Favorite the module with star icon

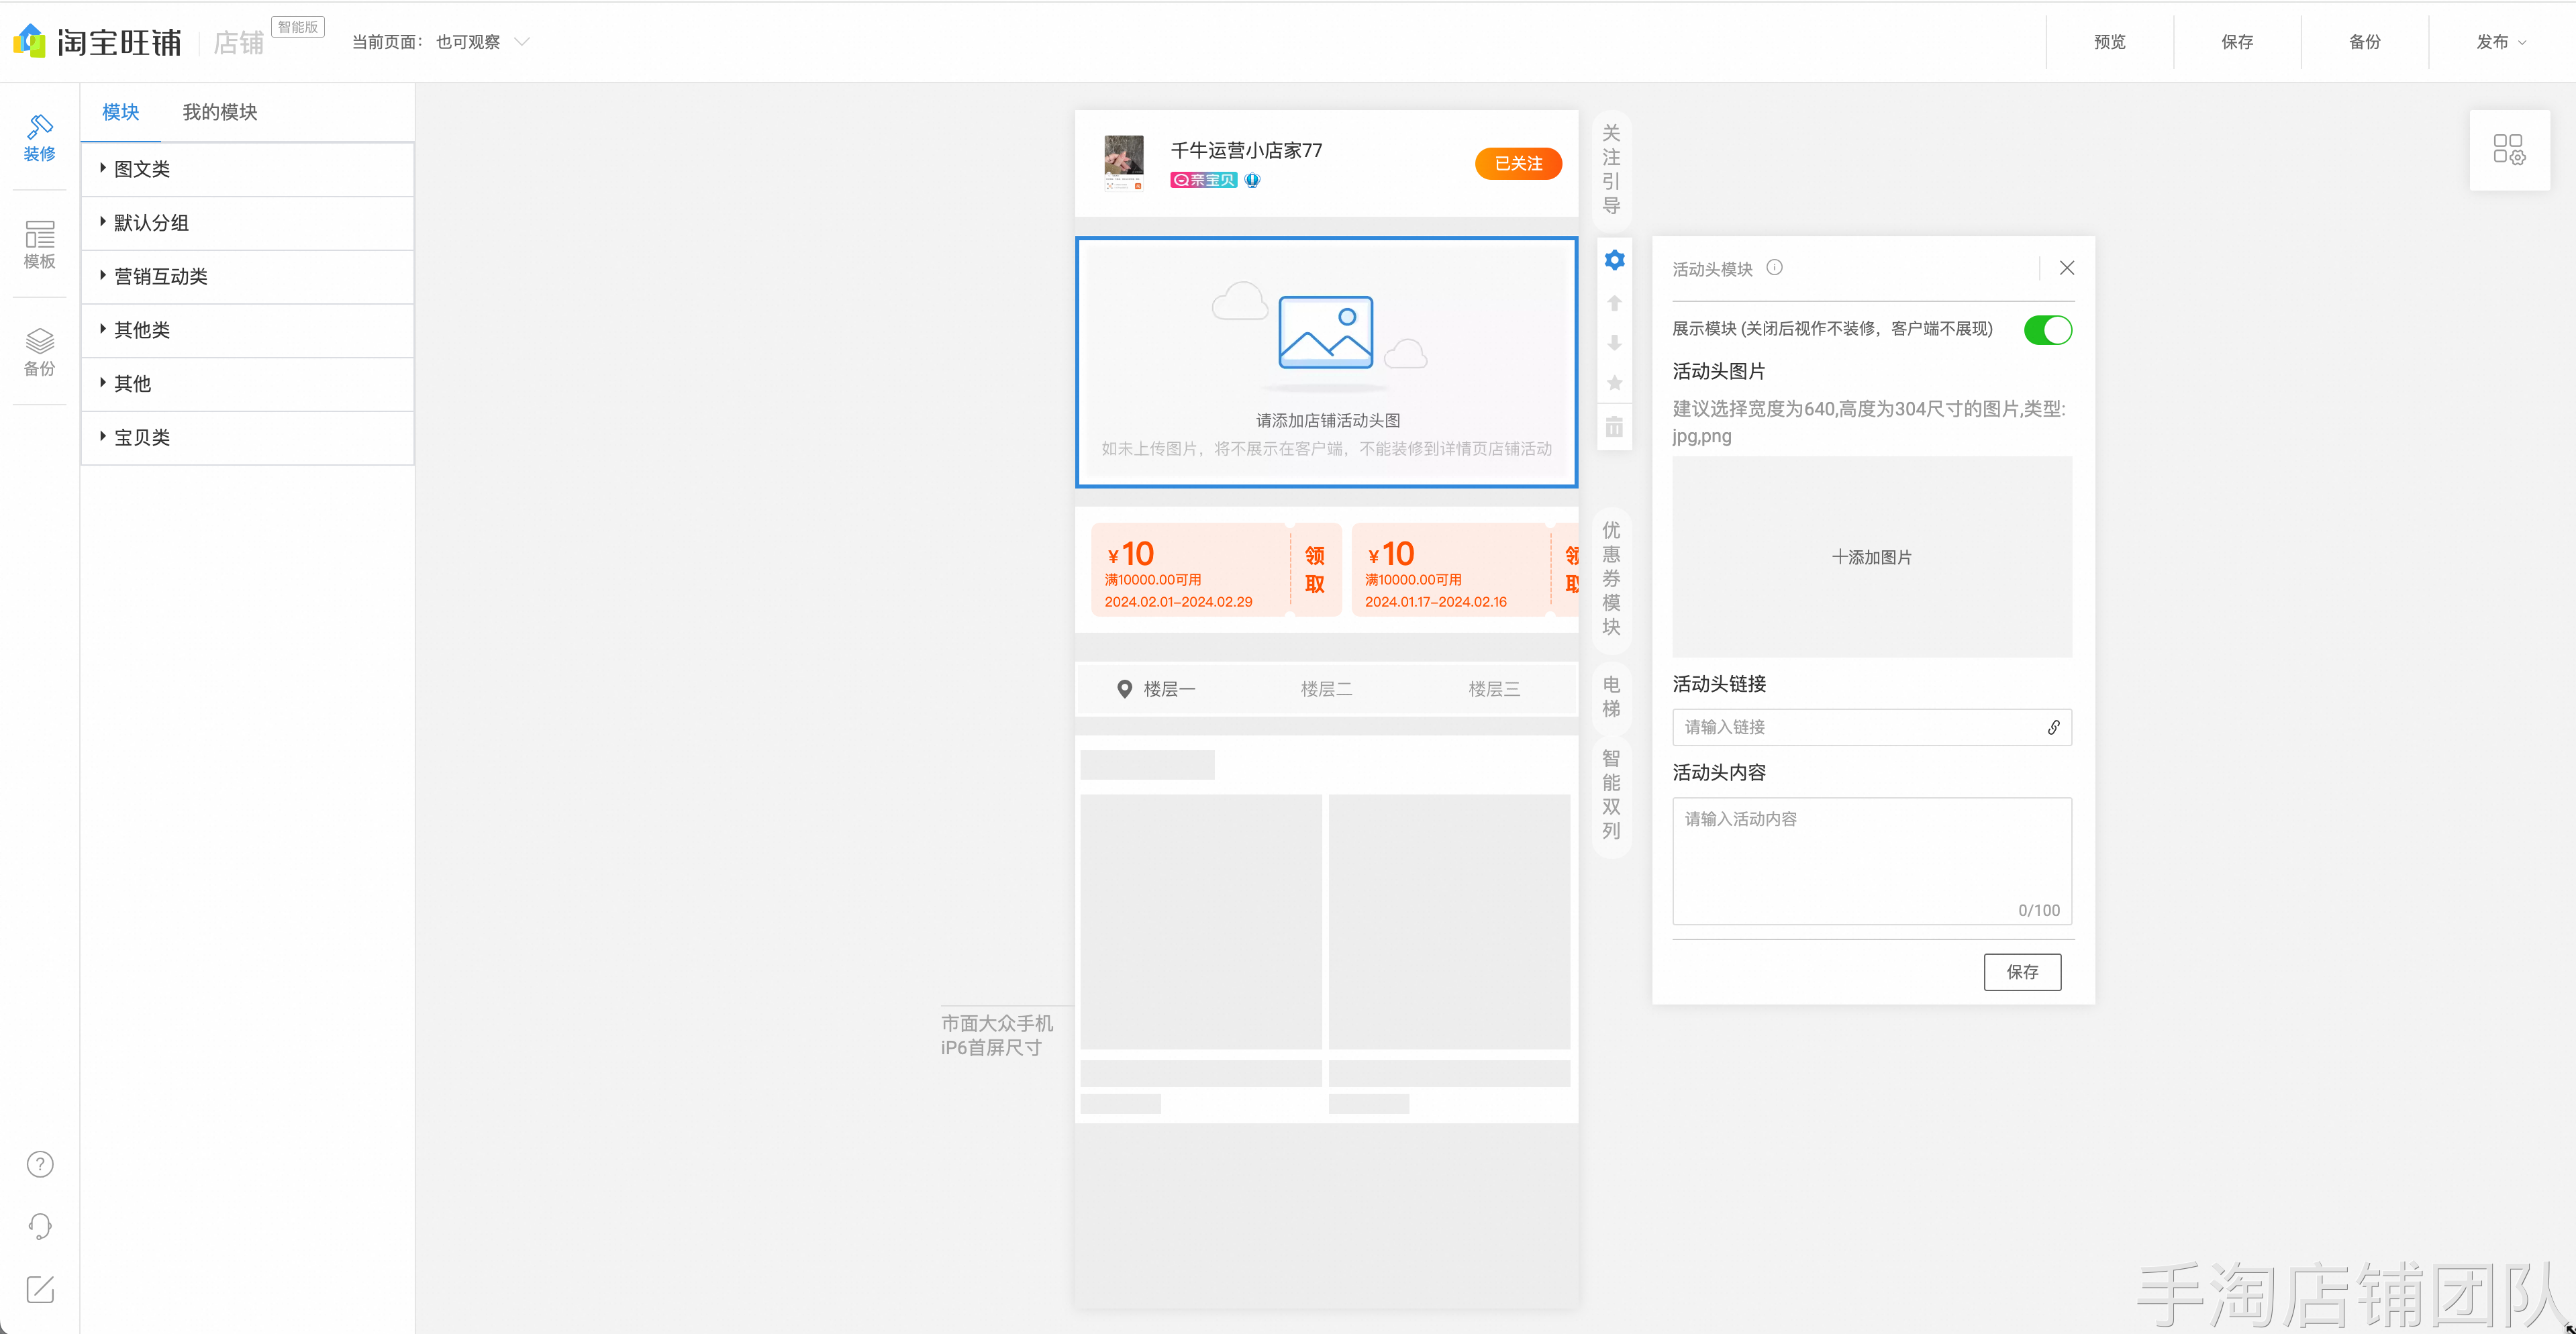(x=1614, y=383)
